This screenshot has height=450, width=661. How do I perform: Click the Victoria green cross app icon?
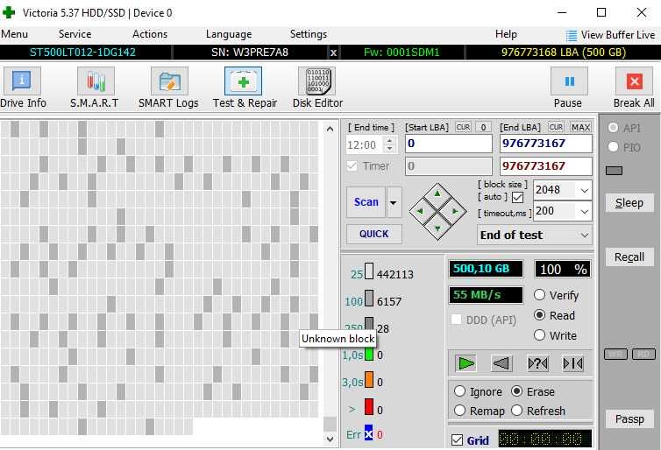[9, 12]
